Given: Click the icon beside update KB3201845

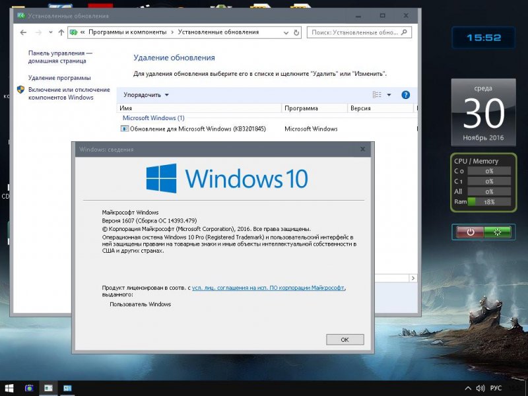Looking at the screenshot, I should [125, 129].
